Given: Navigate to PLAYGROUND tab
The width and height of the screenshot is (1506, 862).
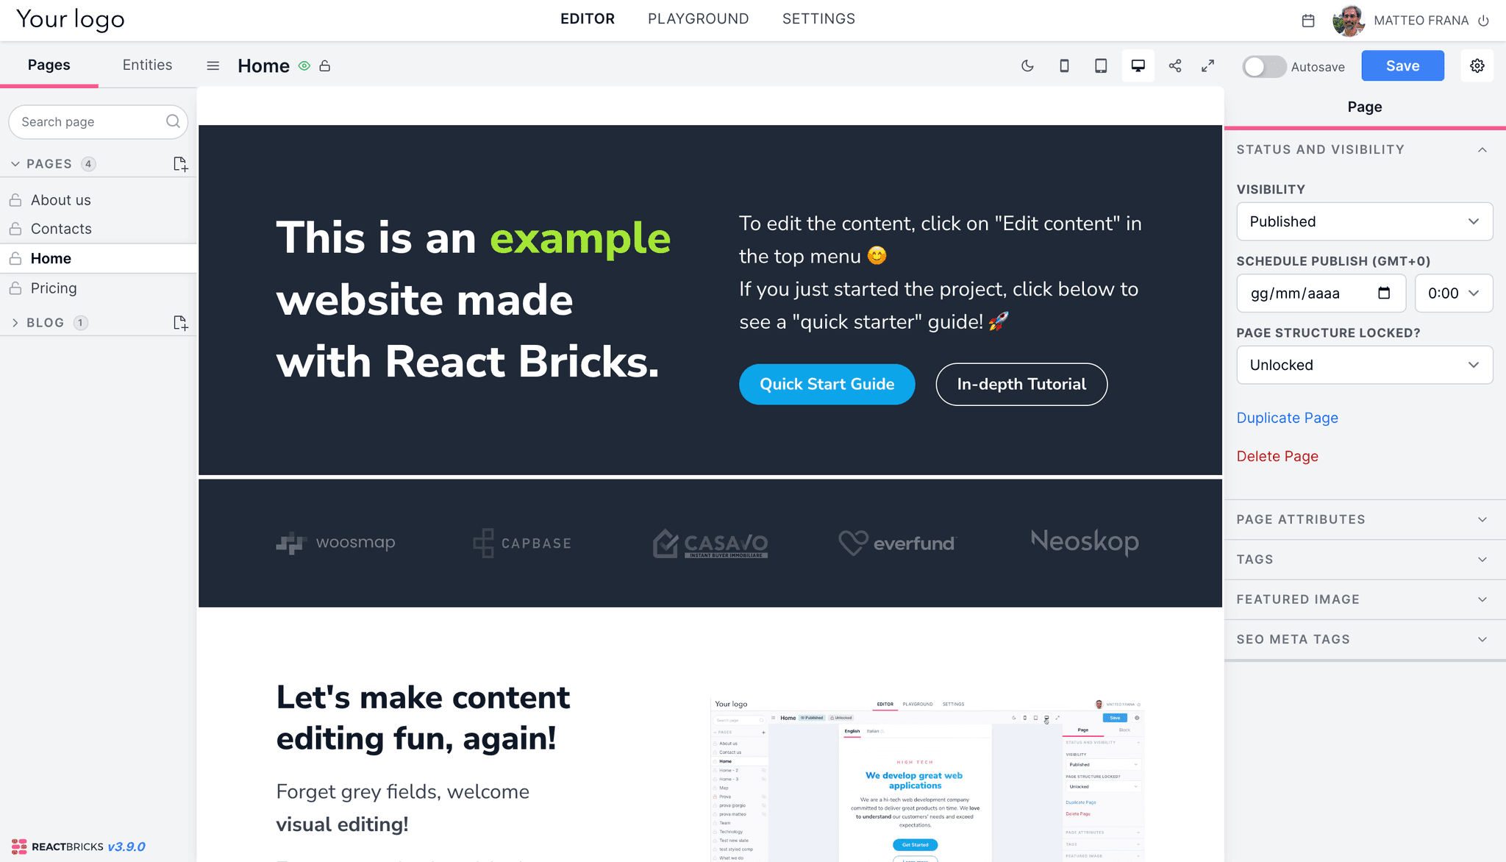Looking at the screenshot, I should (x=698, y=18).
